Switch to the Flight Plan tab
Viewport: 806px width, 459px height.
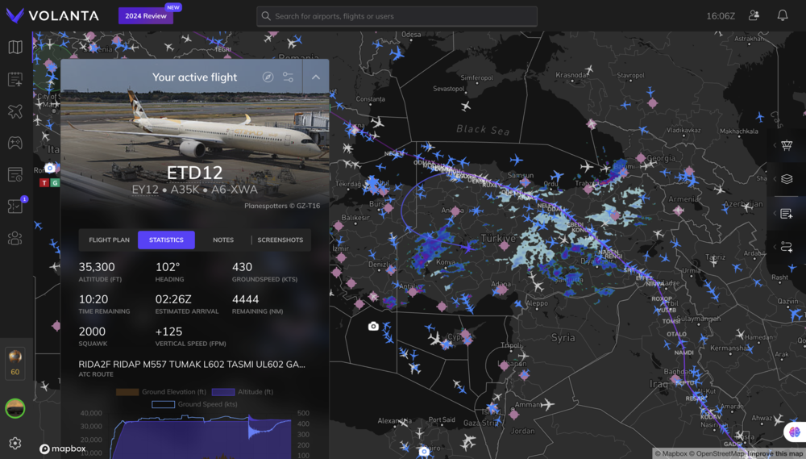tap(109, 240)
